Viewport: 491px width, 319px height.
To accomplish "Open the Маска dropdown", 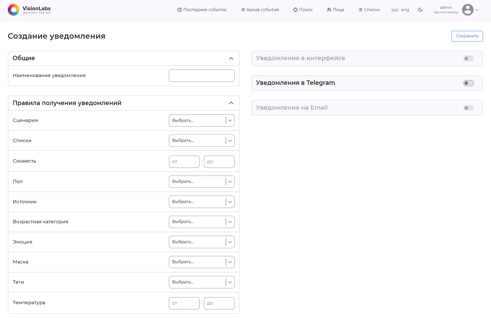I will point(202,262).
